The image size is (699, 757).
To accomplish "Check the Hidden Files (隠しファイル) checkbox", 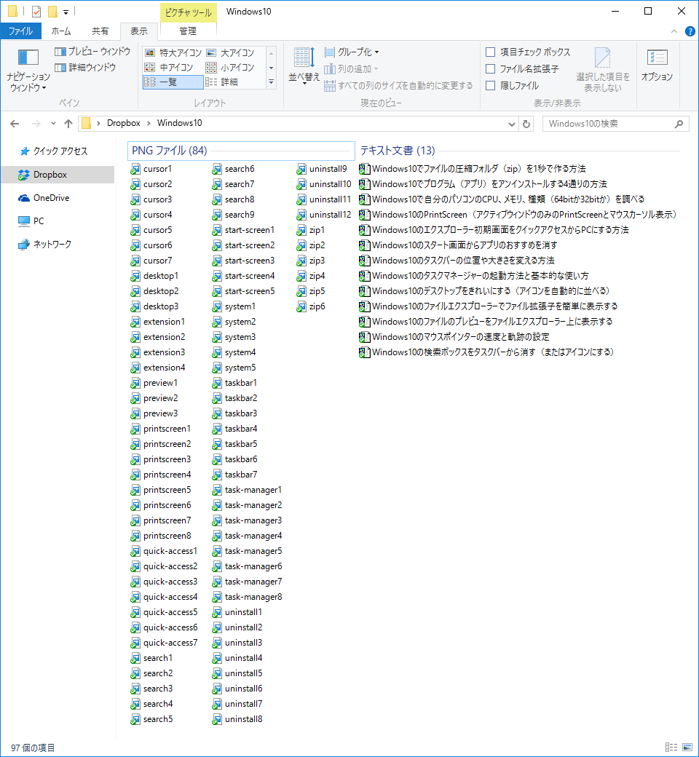I will [x=491, y=85].
